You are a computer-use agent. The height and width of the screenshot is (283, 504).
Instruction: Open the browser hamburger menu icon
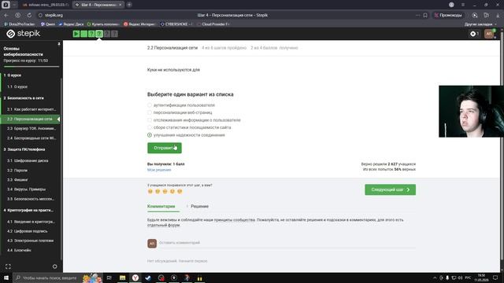[x=463, y=5]
